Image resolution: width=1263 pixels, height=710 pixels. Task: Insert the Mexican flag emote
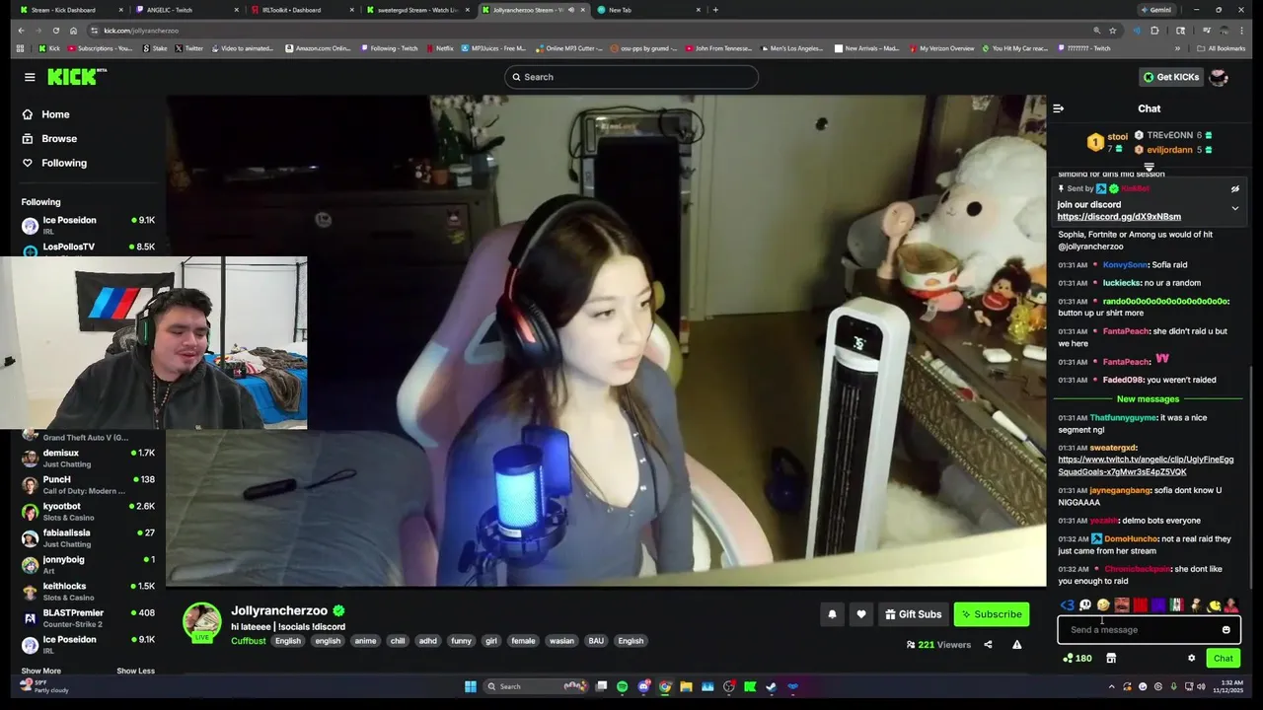tap(1176, 605)
